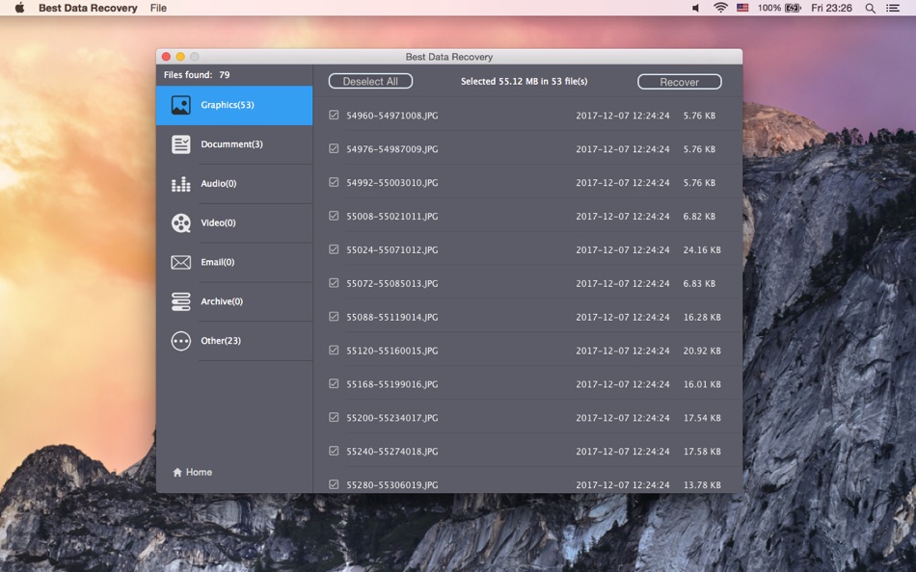Select the Audio(0) category
Viewport: 916px width, 572px height.
pyautogui.click(x=234, y=184)
